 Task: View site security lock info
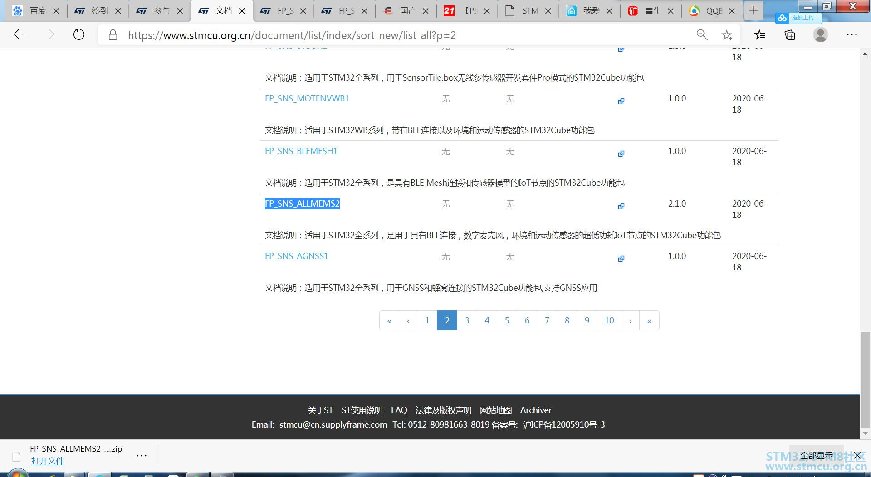[x=113, y=35]
